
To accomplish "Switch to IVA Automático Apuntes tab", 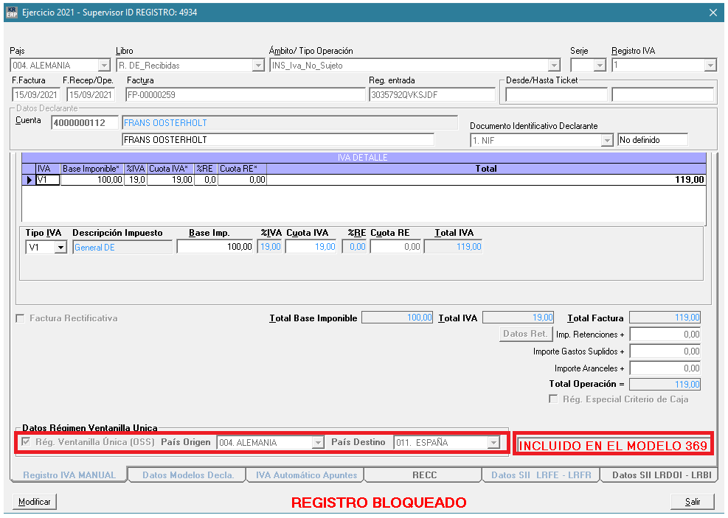I will tap(306, 475).
